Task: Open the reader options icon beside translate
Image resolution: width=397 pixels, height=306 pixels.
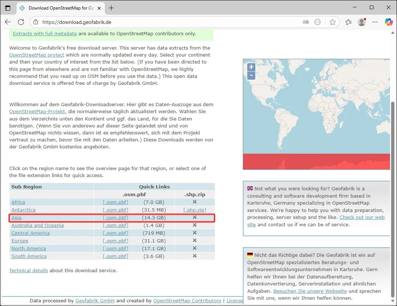Action: (318, 22)
